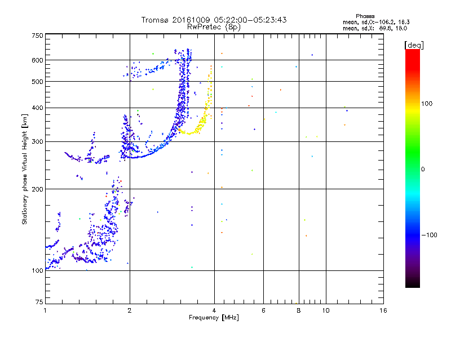Viewport: 451px width, 338px height.
Task: Click the x-axis label '6'
Action: point(263,310)
